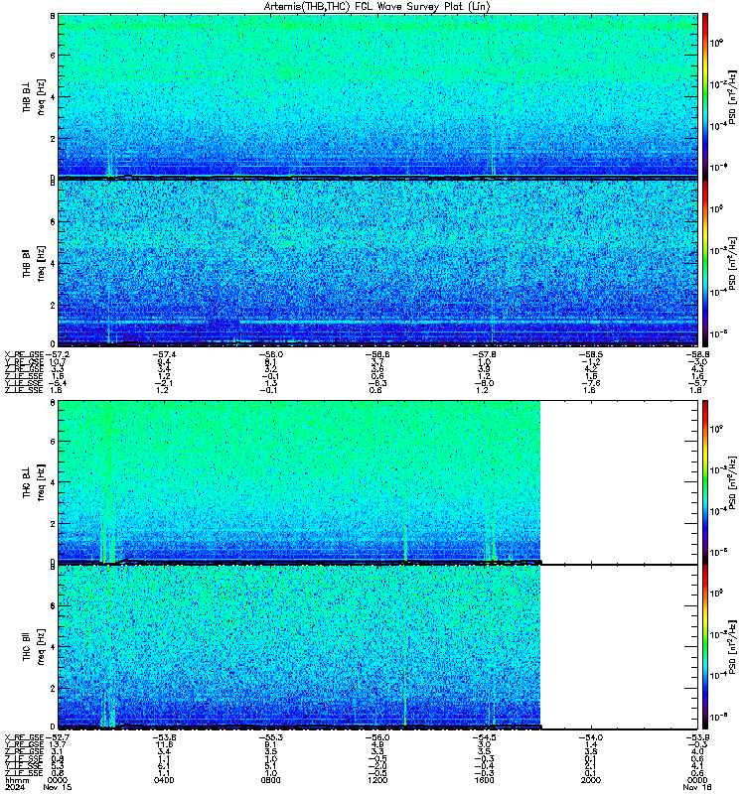Click the THB B⊥ spectrogram panel
Screen dimensions: 745x794
tap(377, 96)
